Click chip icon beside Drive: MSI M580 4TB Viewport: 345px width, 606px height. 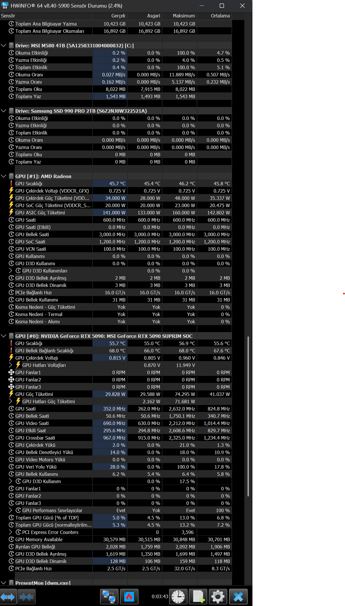pyautogui.click(x=11, y=46)
